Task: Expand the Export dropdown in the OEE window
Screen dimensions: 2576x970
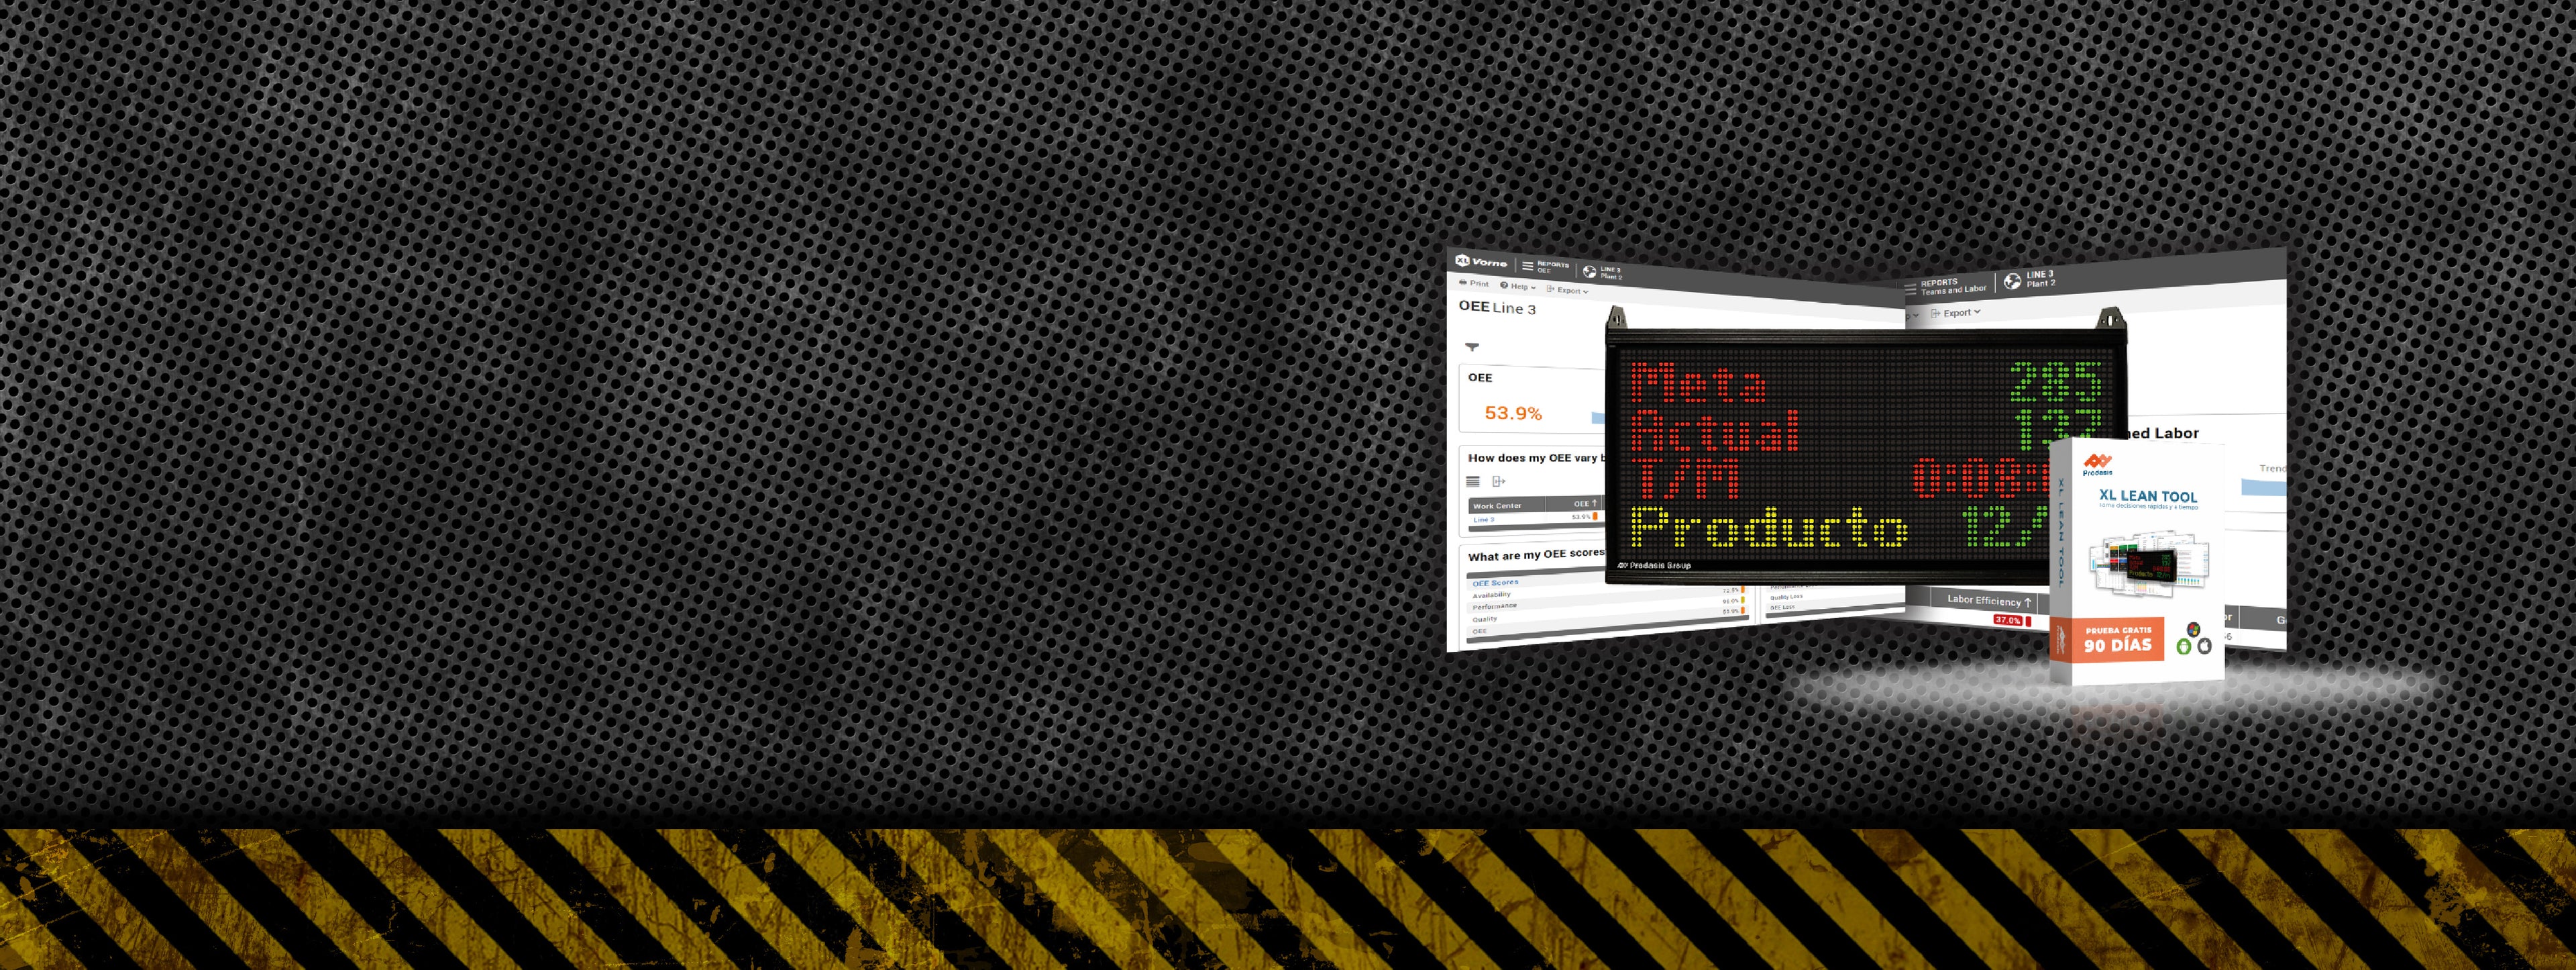Action: (x=1568, y=290)
